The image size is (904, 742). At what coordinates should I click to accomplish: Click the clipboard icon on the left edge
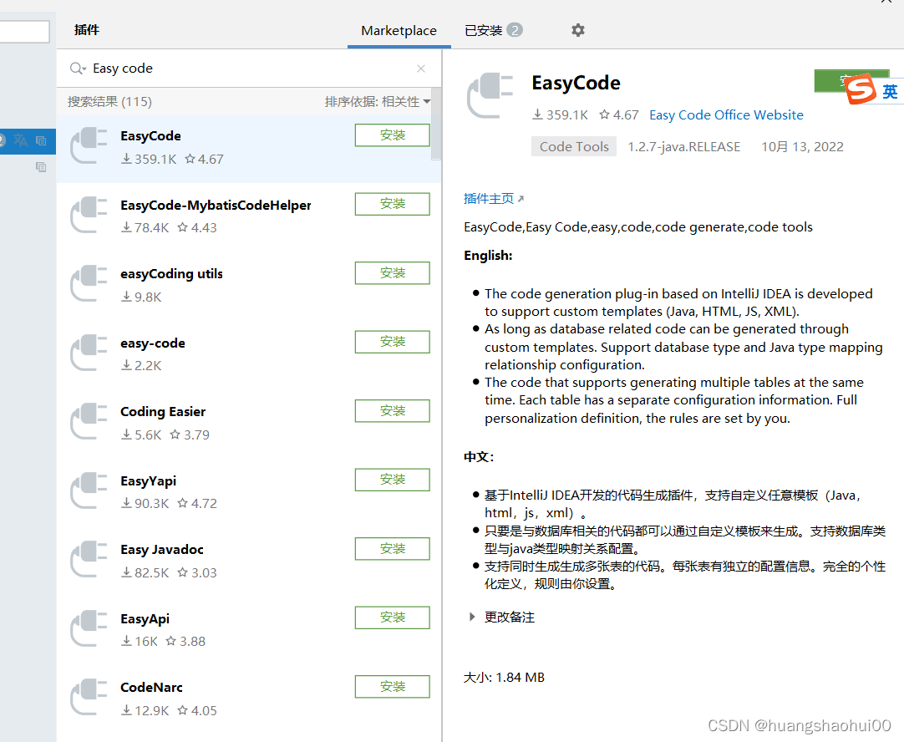tap(40, 167)
